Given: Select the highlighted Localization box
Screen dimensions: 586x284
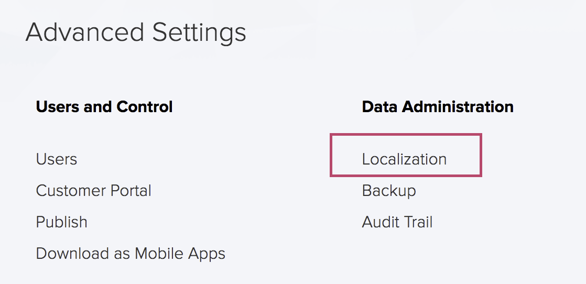Looking at the screenshot, I should click(406, 155).
